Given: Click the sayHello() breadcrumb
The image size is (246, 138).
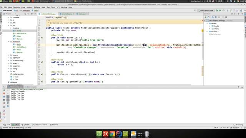Looking at the screenshot, I should point(61,18).
